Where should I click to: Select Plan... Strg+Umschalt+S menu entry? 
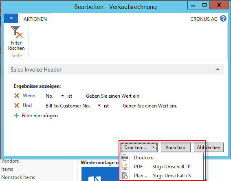point(162,176)
